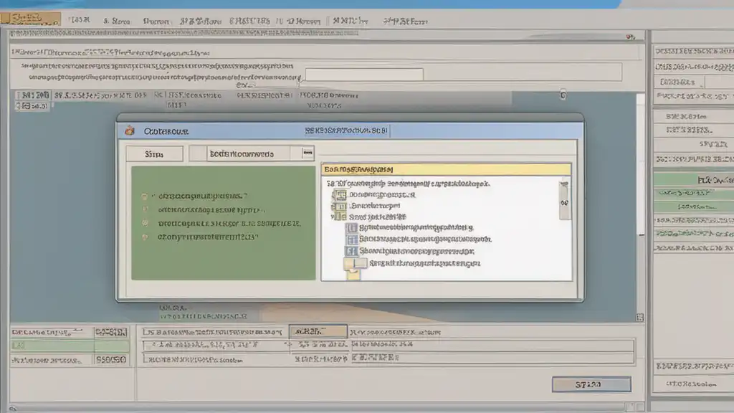Click the leftmost button in dialog toolbar row
734x413 pixels.
pos(155,153)
